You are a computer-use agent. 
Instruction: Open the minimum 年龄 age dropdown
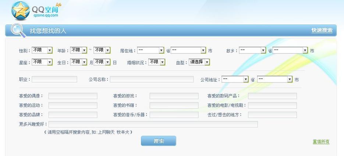coord(78,50)
